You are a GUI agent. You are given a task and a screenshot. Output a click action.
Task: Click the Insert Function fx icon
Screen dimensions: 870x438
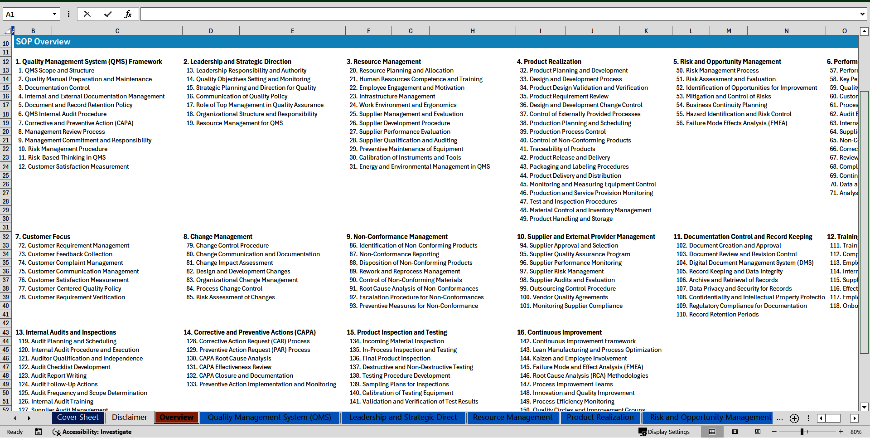[x=128, y=14]
